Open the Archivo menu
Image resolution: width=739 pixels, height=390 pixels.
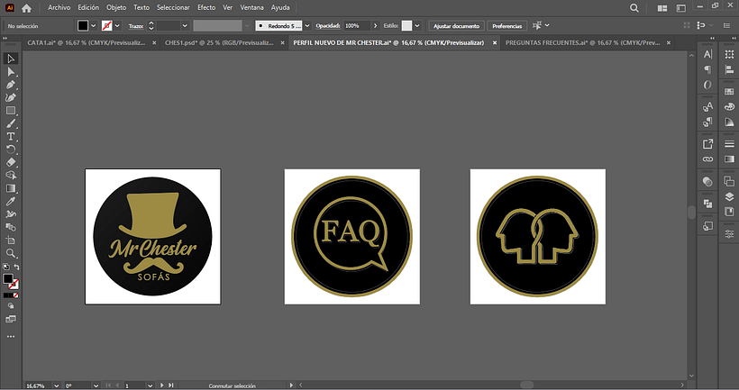[59, 7]
